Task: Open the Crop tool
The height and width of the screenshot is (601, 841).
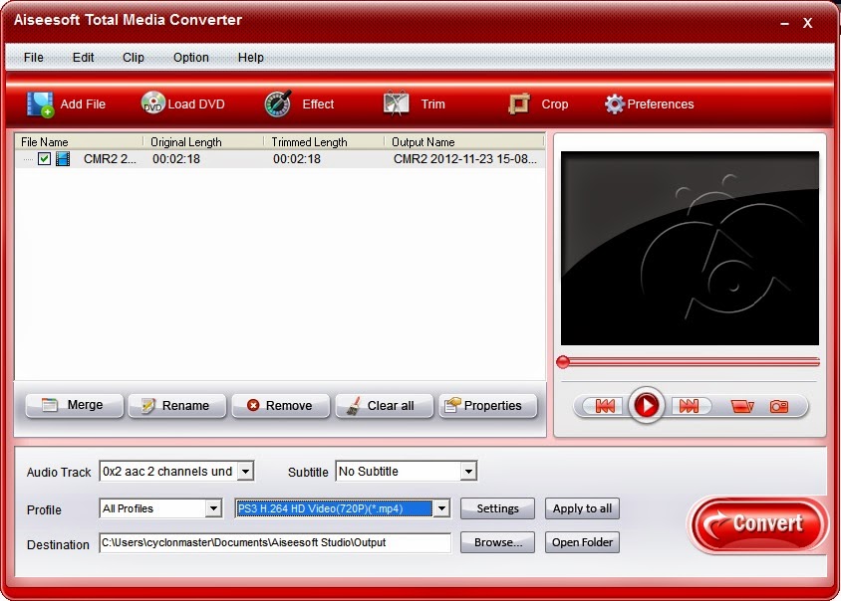Action: [538, 103]
